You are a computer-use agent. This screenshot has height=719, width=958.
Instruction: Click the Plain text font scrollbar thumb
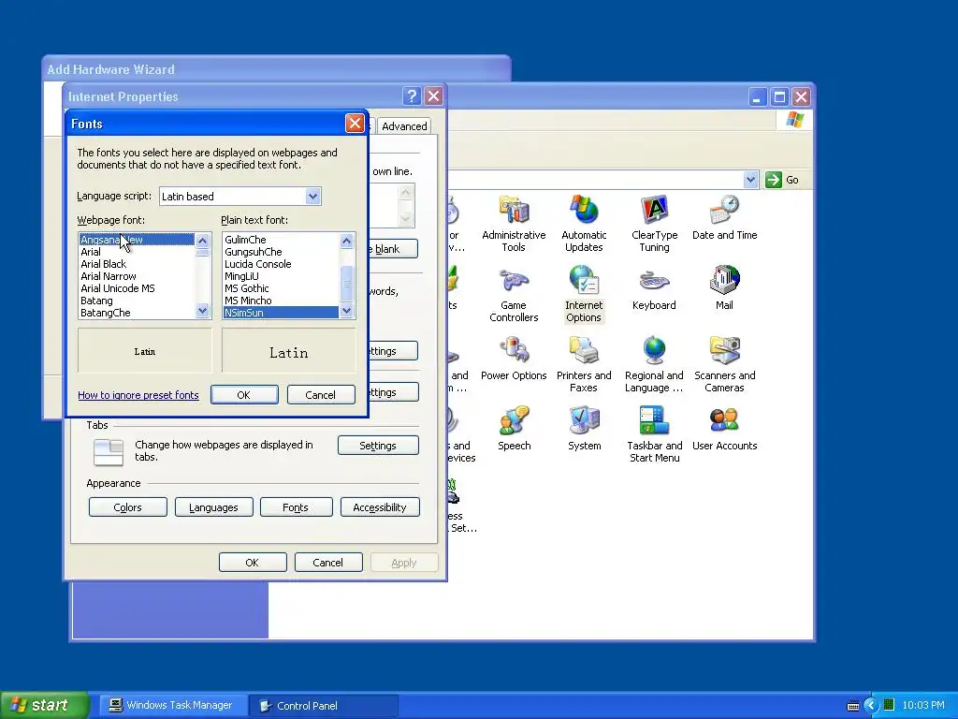point(346,284)
